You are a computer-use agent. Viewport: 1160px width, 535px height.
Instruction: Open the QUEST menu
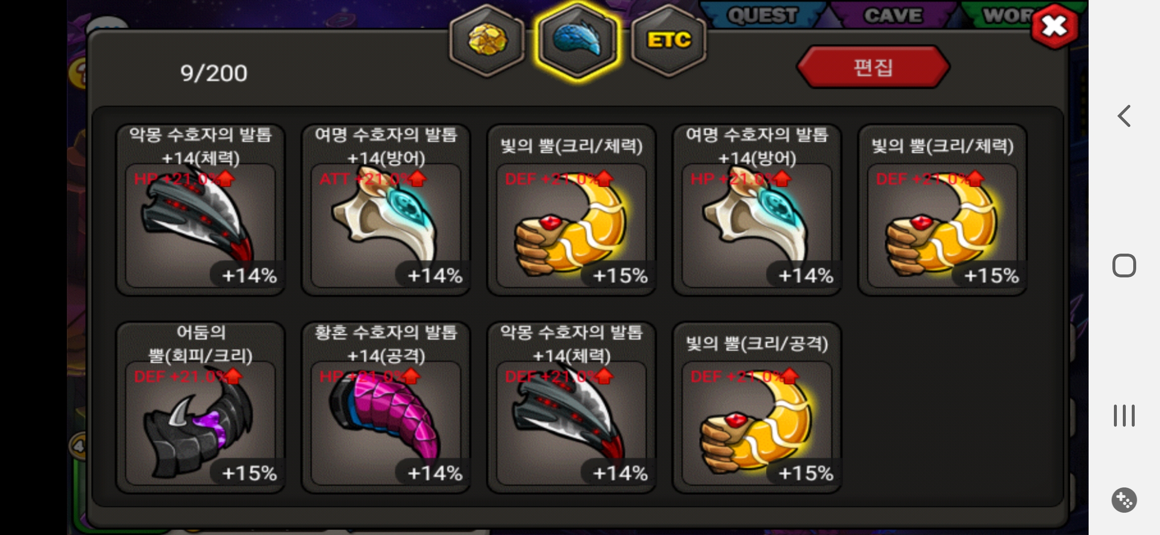[762, 15]
